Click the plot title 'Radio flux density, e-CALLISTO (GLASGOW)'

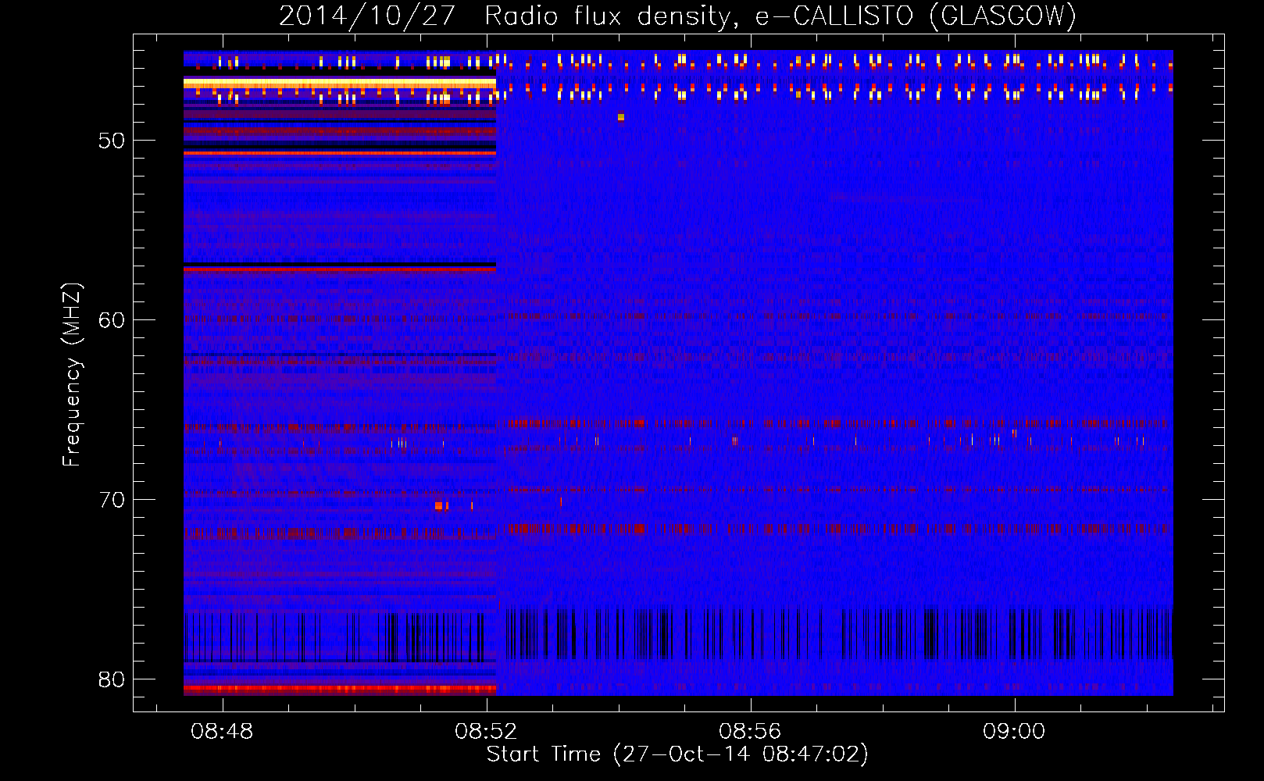[x=780, y=16]
